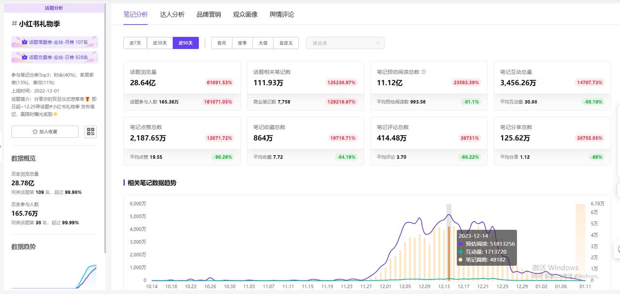Open 话题增量榜-全站-月榜 107名 badge
Viewport: 620px width, 294px height.
(55, 43)
